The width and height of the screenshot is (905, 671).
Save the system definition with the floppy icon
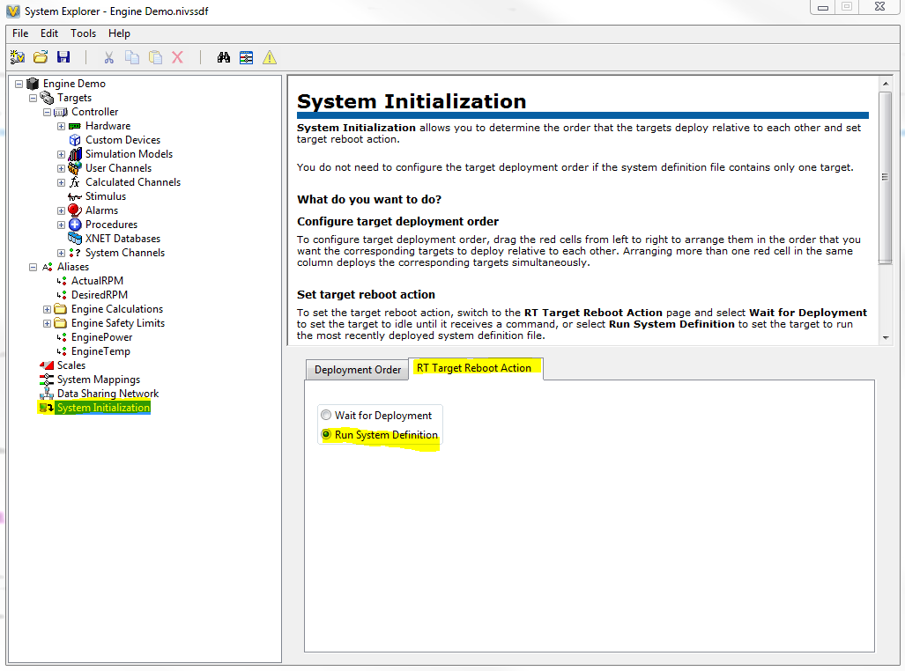point(63,57)
